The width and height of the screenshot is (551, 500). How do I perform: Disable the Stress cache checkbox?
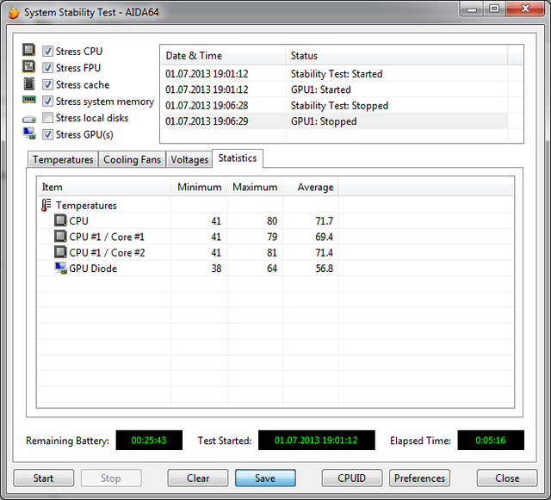[48, 84]
